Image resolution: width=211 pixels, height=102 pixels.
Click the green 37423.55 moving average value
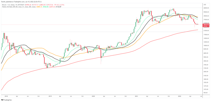pos(46,7)
